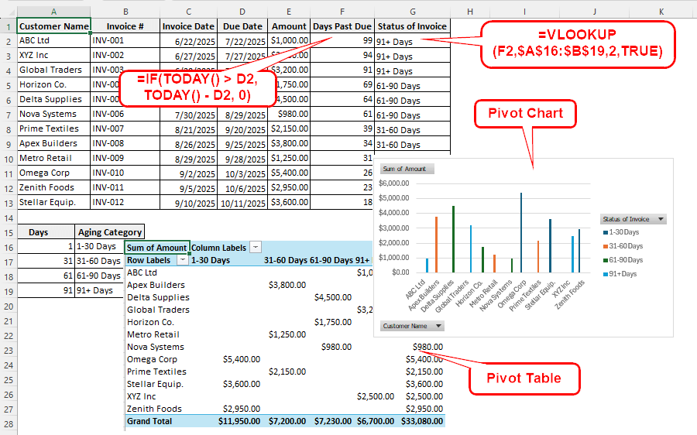Viewport: 697px width, 435px height.
Task: Open the Column Labels filter dropdown
Action: click(256, 247)
